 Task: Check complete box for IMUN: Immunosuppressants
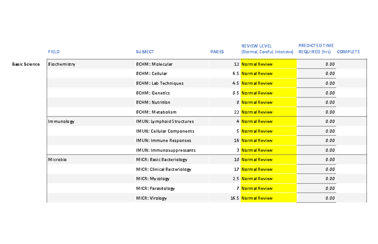click(x=351, y=150)
